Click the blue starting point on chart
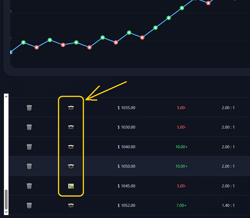 click(x=11, y=52)
